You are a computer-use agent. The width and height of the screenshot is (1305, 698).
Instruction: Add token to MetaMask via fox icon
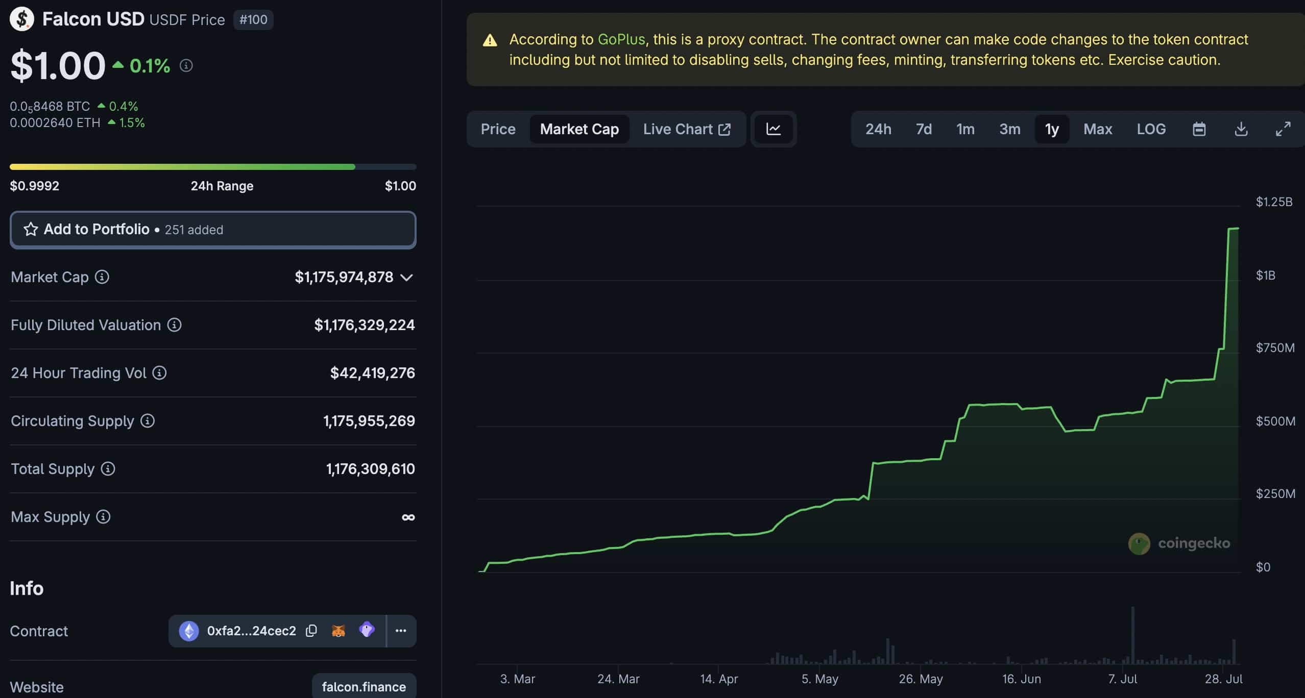[x=339, y=631]
